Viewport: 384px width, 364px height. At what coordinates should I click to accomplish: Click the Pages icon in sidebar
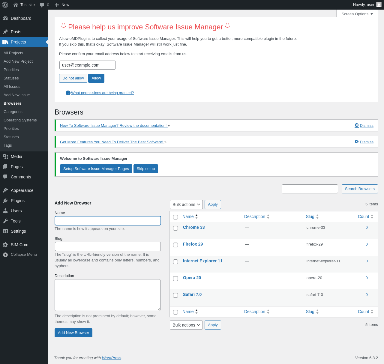pos(5,167)
